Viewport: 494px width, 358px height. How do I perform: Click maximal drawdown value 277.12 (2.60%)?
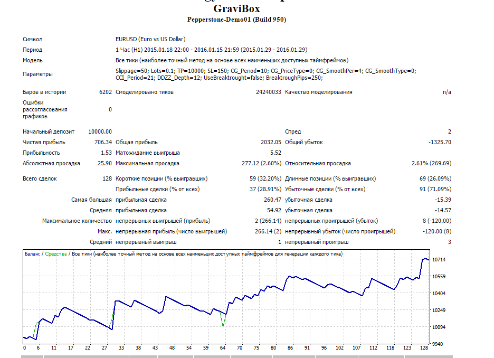click(x=261, y=163)
